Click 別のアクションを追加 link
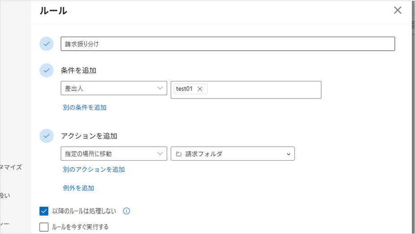 click(x=94, y=170)
